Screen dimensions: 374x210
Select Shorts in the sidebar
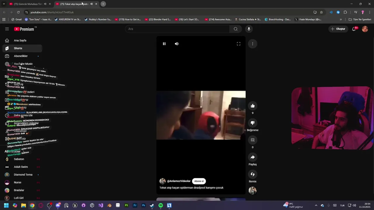pos(22,48)
